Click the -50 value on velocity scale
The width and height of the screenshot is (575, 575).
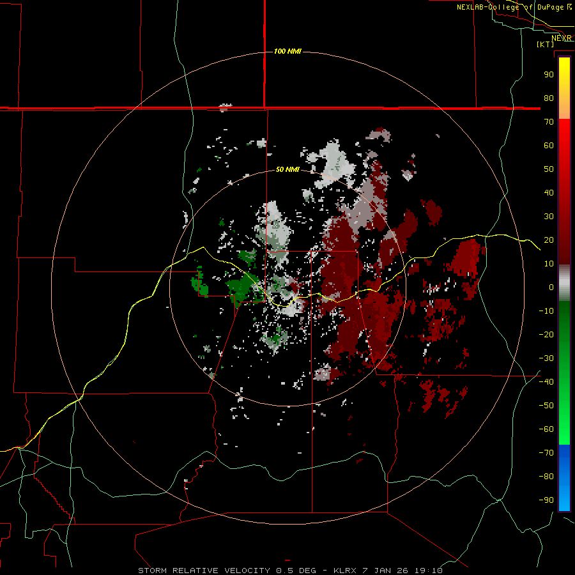click(546, 406)
